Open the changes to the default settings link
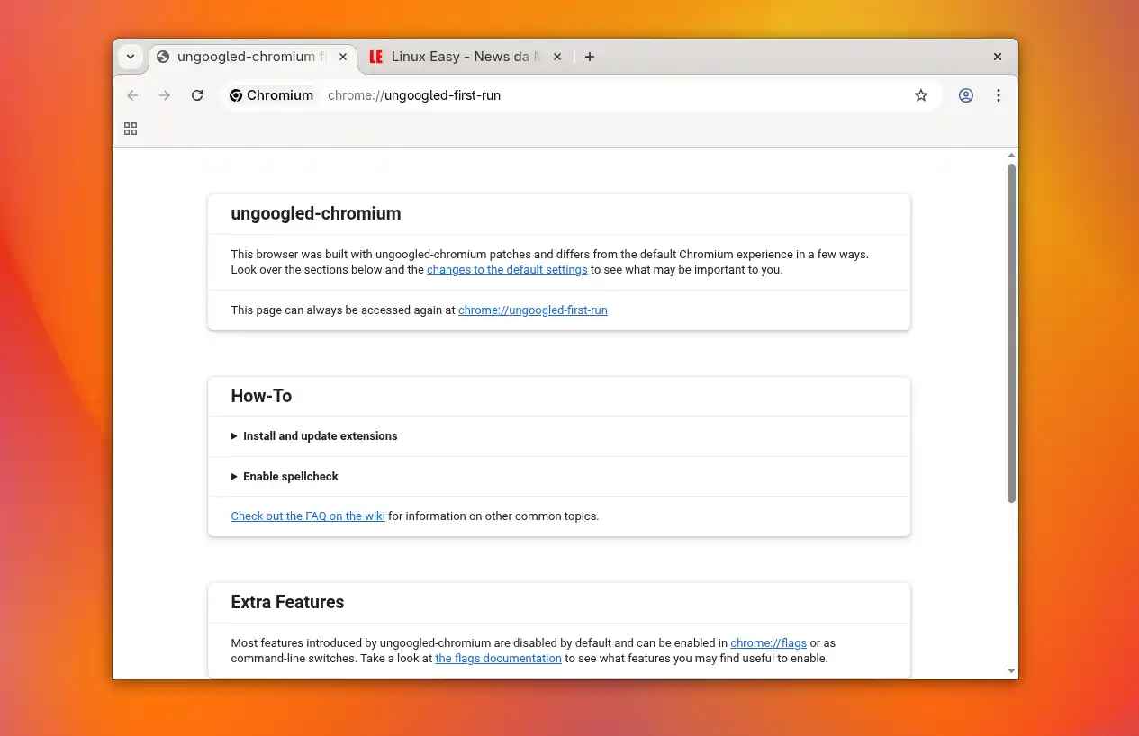This screenshot has width=1139, height=736. (507, 269)
